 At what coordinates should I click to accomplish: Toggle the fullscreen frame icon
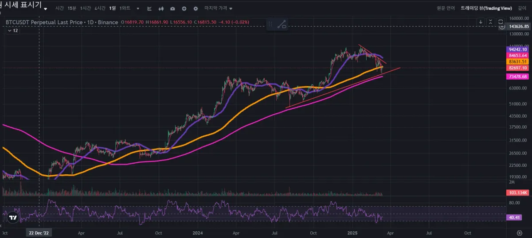[501, 22]
